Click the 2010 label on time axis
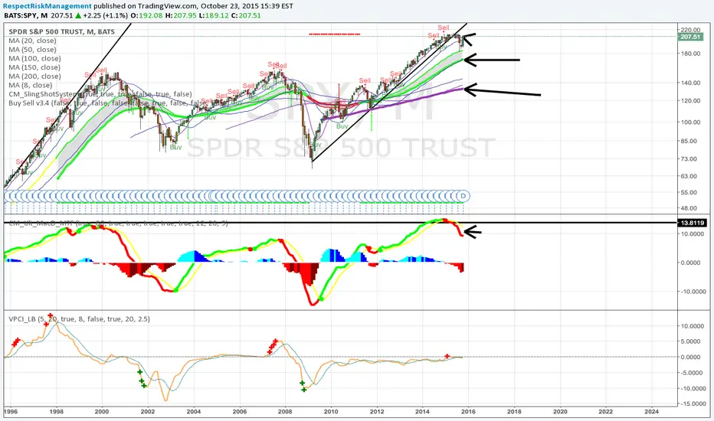The height and width of the screenshot is (421, 714). coord(331,412)
